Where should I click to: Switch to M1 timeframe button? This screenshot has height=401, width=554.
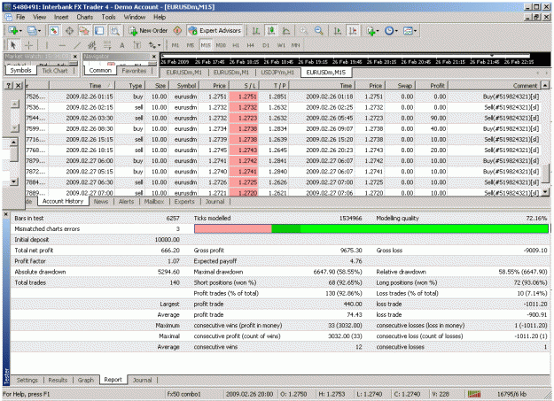point(176,45)
